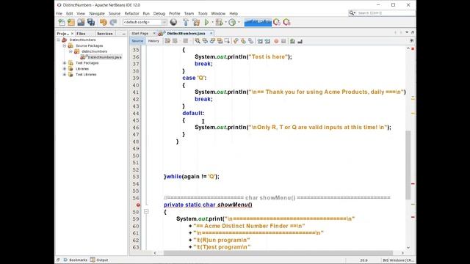Click the last profiler icon on toolbar
The image size is (470, 264).
(x=287, y=22)
